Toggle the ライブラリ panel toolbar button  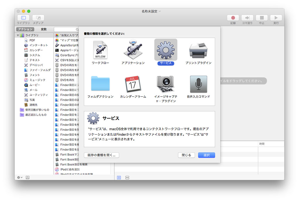(x=23, y=18)
